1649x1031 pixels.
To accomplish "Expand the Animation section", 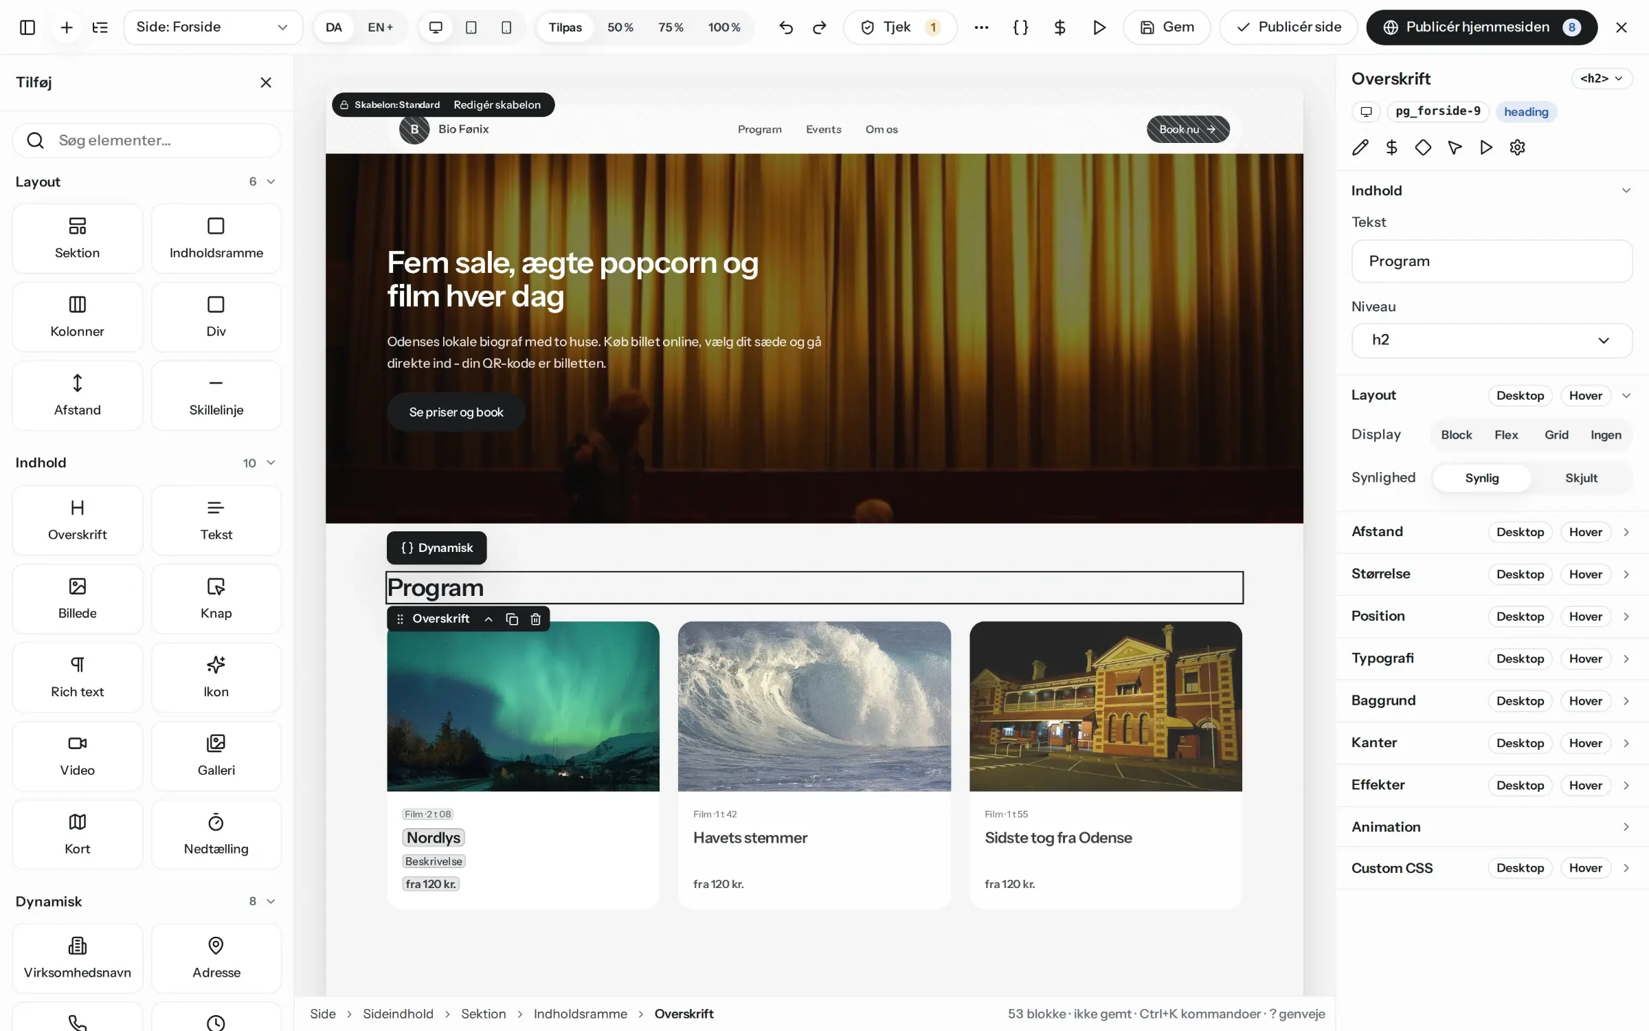I will coord(1492,827).
